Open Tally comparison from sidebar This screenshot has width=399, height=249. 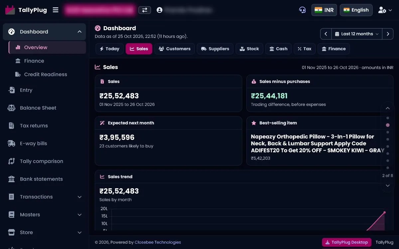click(x=44, y=161)
